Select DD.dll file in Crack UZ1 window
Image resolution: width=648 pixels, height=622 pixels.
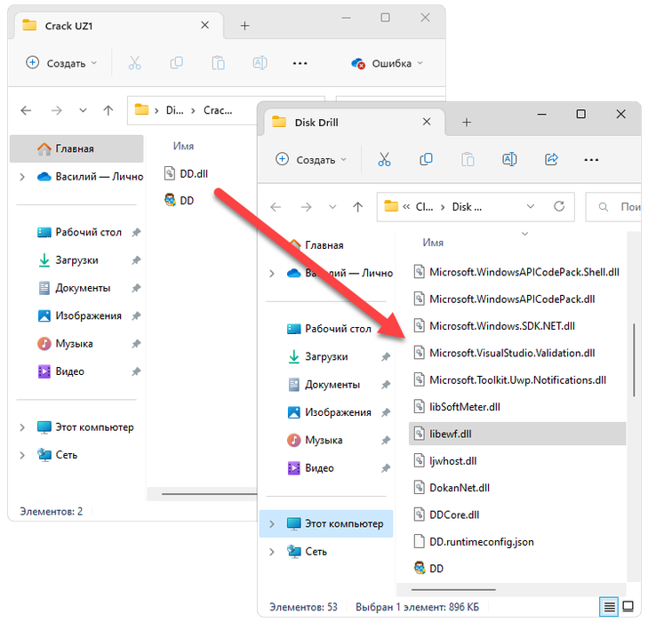186,173
